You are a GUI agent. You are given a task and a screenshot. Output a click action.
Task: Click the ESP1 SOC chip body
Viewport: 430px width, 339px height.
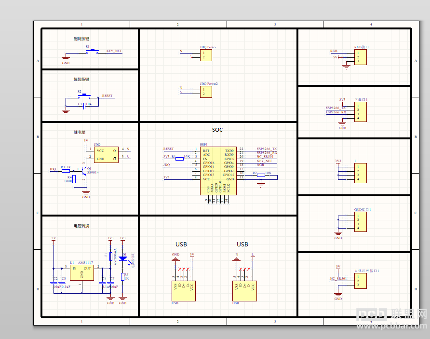point(218,171)
